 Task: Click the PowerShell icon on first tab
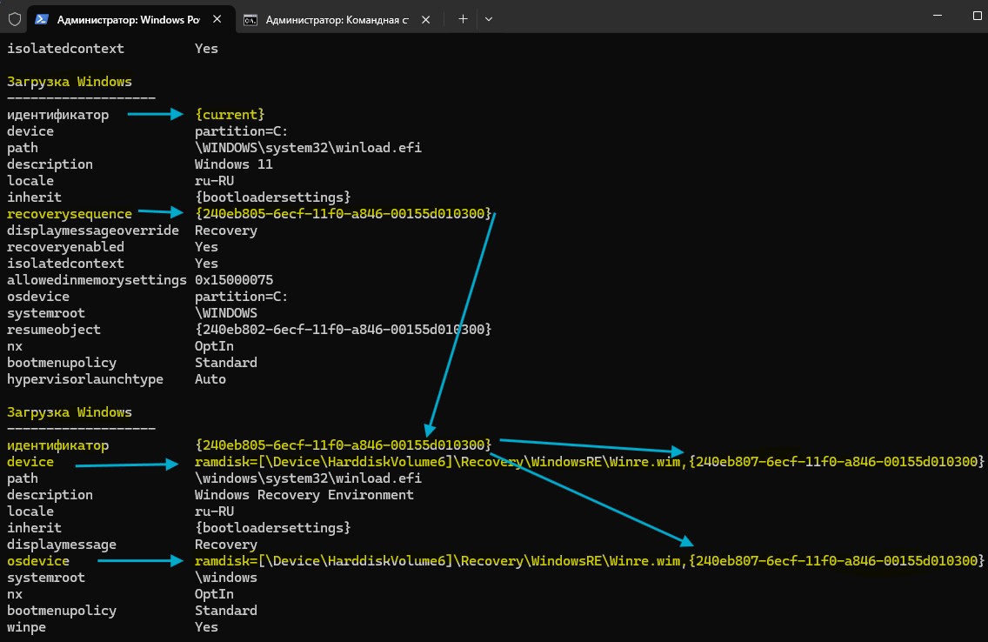(43, 19)
